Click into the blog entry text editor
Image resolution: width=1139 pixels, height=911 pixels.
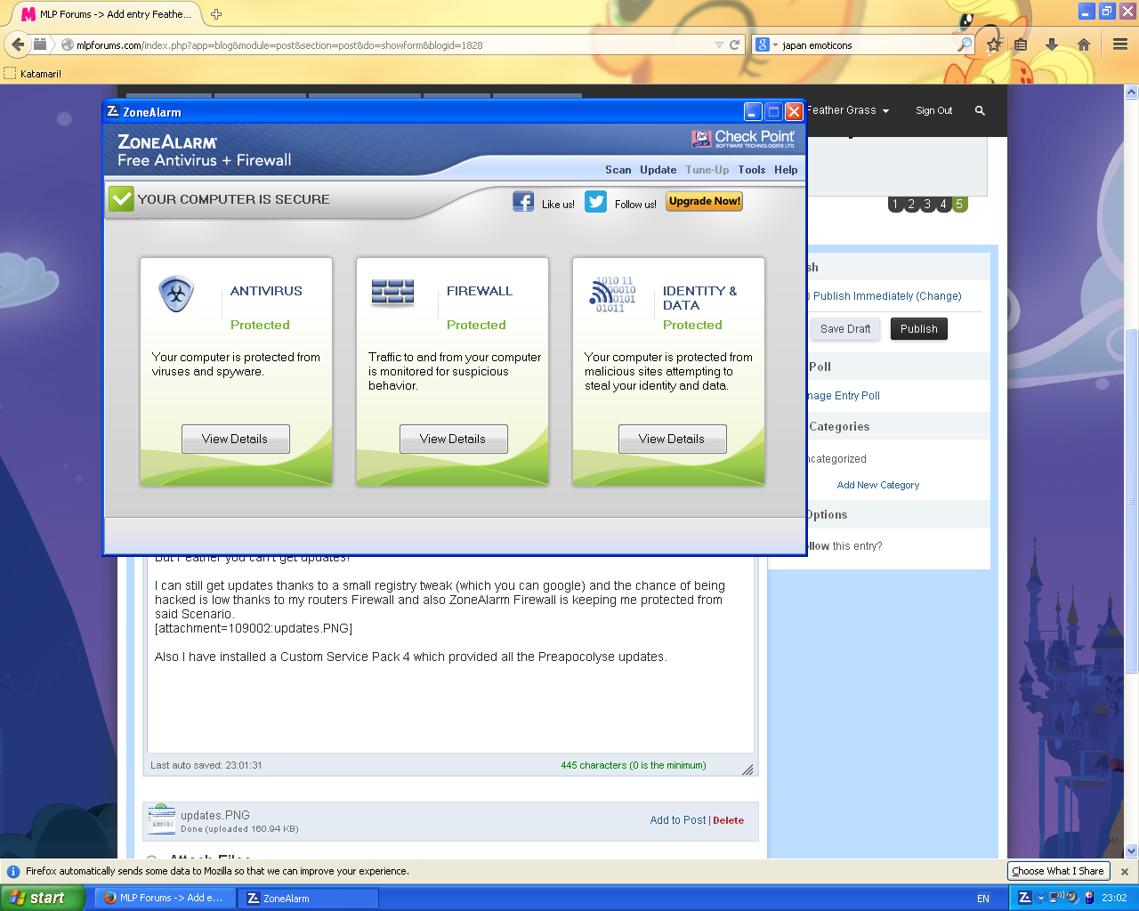point(450,654)
